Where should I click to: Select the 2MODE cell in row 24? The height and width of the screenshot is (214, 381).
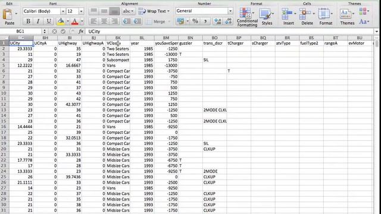(x=215, y=171)
